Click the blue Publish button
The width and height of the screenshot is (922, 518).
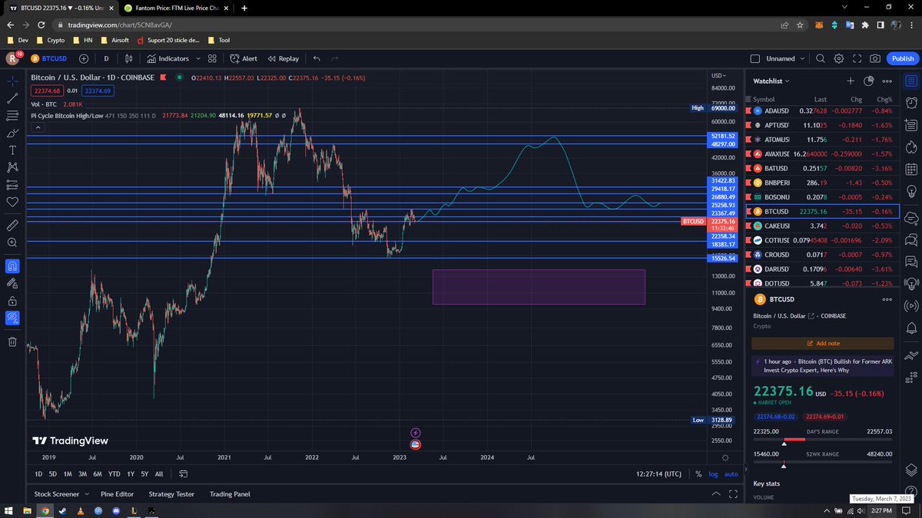903,58
